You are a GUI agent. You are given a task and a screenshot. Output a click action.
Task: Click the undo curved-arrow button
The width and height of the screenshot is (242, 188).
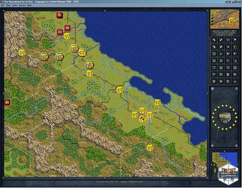[x=235, y=47]
